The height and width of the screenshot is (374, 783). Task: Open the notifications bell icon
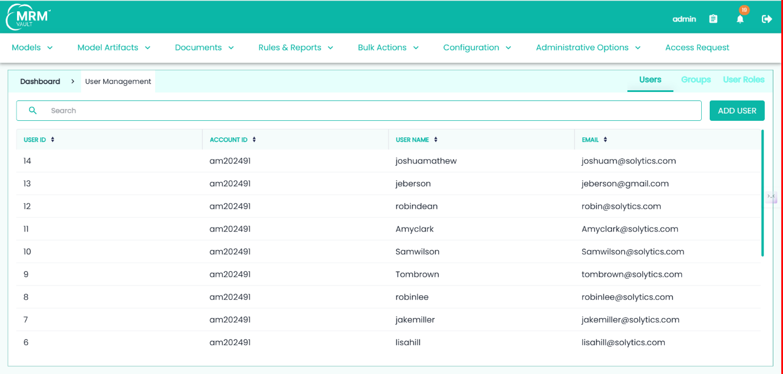coord(740,19)
